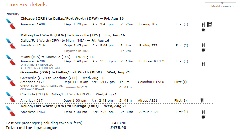Viewport: 236px width, 134px height.
Task: Click the black amenity icon under flight 1408's meal icon
Action: click(x=203, y=30)
